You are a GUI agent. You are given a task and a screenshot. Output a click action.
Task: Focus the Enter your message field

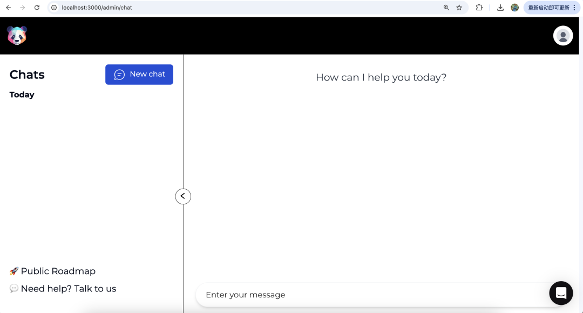click(x=367, y=295)
